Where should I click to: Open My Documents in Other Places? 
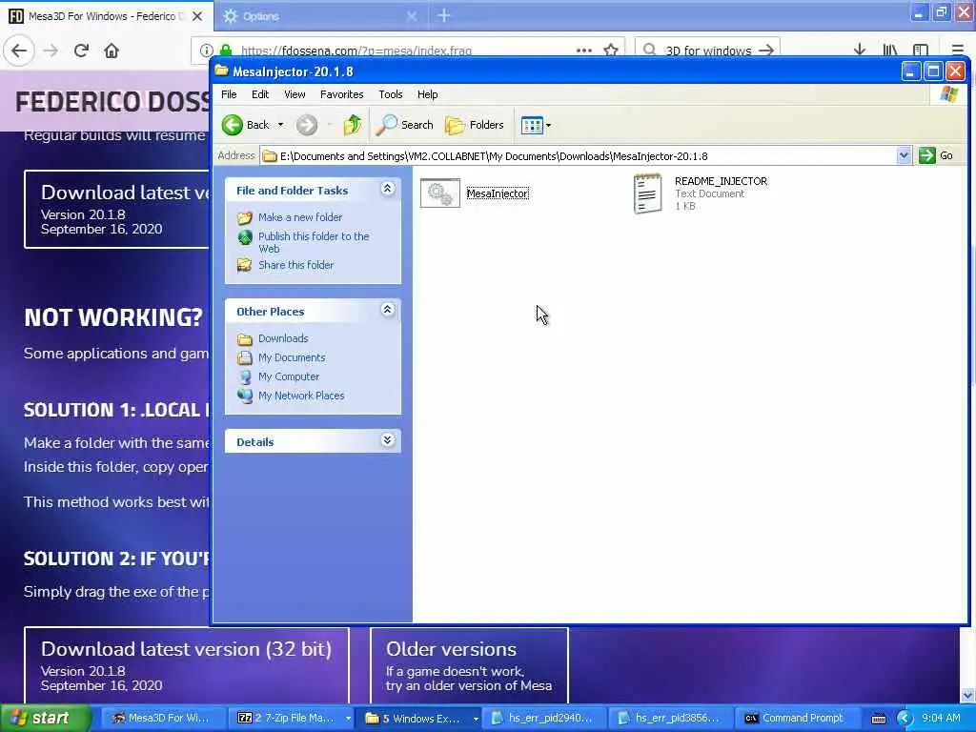click(x=292, y=357)
